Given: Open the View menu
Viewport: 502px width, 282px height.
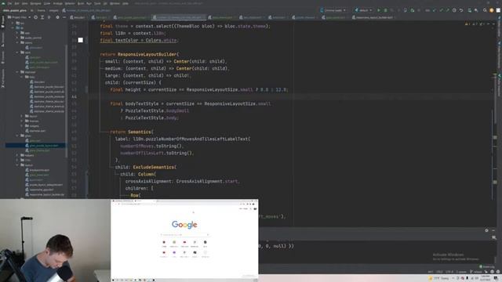Looking at the screenshot, I should (x=24, y=3).
